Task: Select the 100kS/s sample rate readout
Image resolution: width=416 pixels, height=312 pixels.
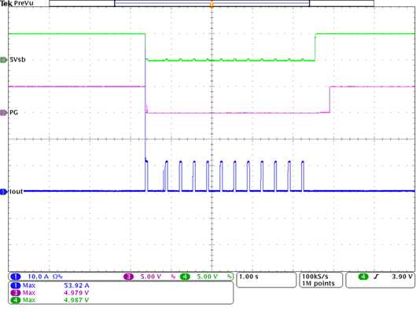Action: tap(315, 277)
